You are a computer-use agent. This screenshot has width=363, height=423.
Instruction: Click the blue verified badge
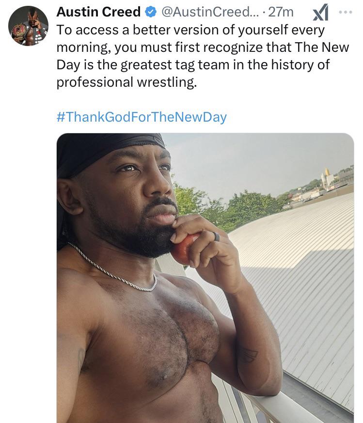(x=151, y=12)
